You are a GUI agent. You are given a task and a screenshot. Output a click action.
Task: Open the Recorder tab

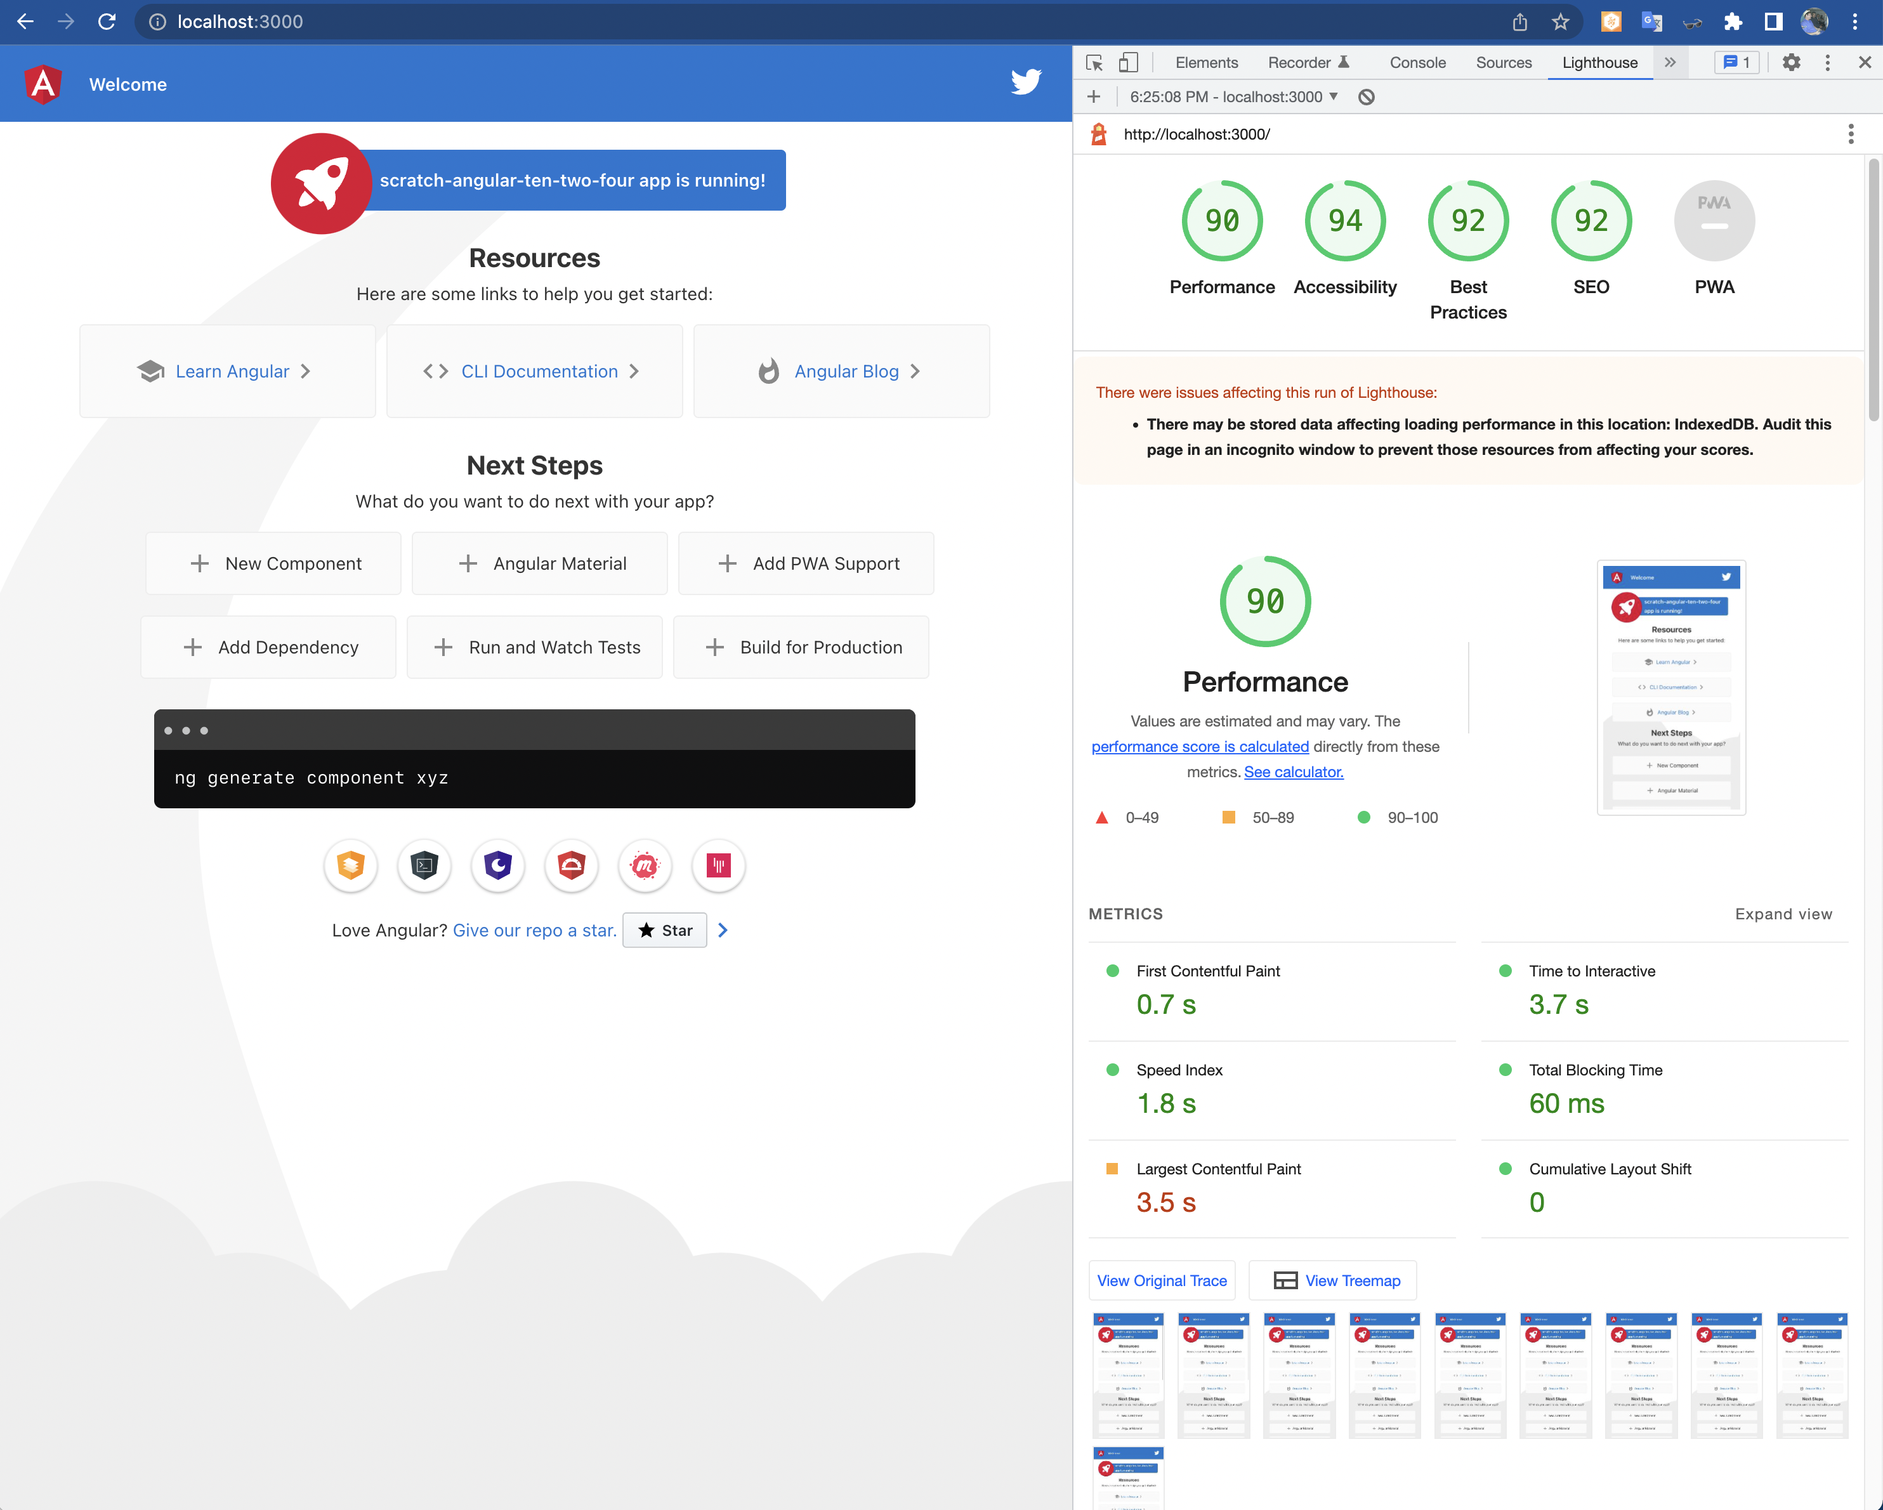(x=1309, y=63)
